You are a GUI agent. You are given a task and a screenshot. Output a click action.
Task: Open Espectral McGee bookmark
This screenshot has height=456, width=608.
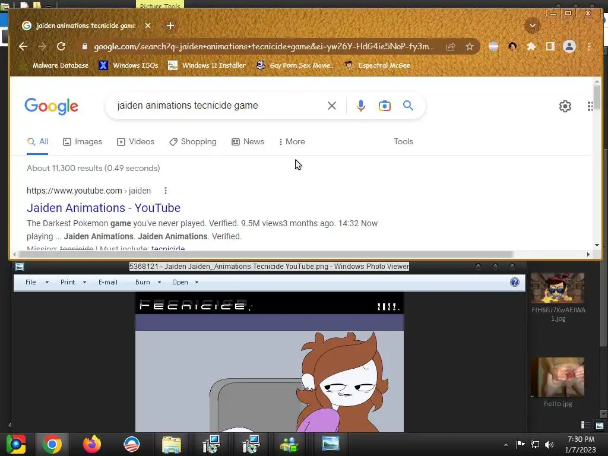[x=377, y=65]
